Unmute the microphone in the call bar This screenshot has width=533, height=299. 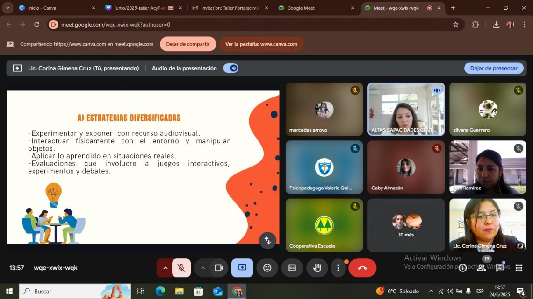(x=181, y=268)
